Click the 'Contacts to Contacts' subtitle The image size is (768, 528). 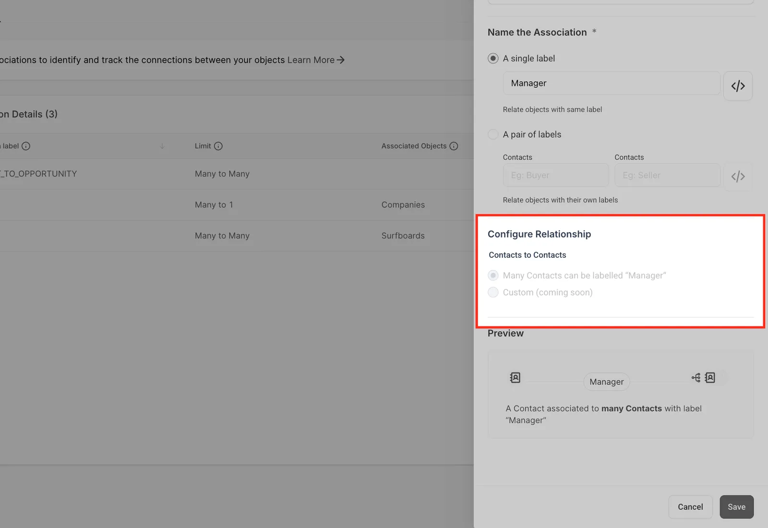pyautogui.click(x=528, y=255)
